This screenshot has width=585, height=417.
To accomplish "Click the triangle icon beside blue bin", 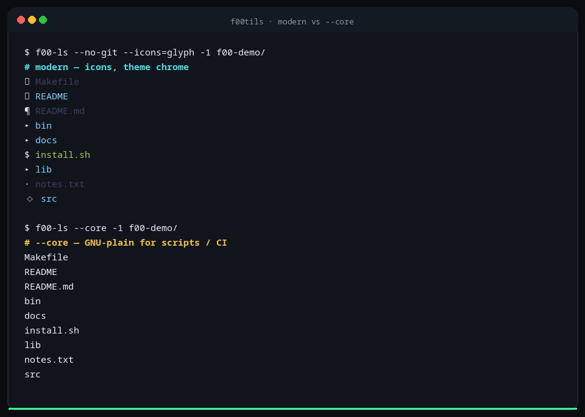I will tap(27, 126).
